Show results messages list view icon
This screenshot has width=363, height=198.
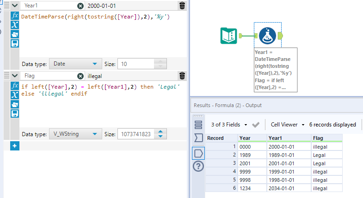pyautogui.click(x=198, y=125)
